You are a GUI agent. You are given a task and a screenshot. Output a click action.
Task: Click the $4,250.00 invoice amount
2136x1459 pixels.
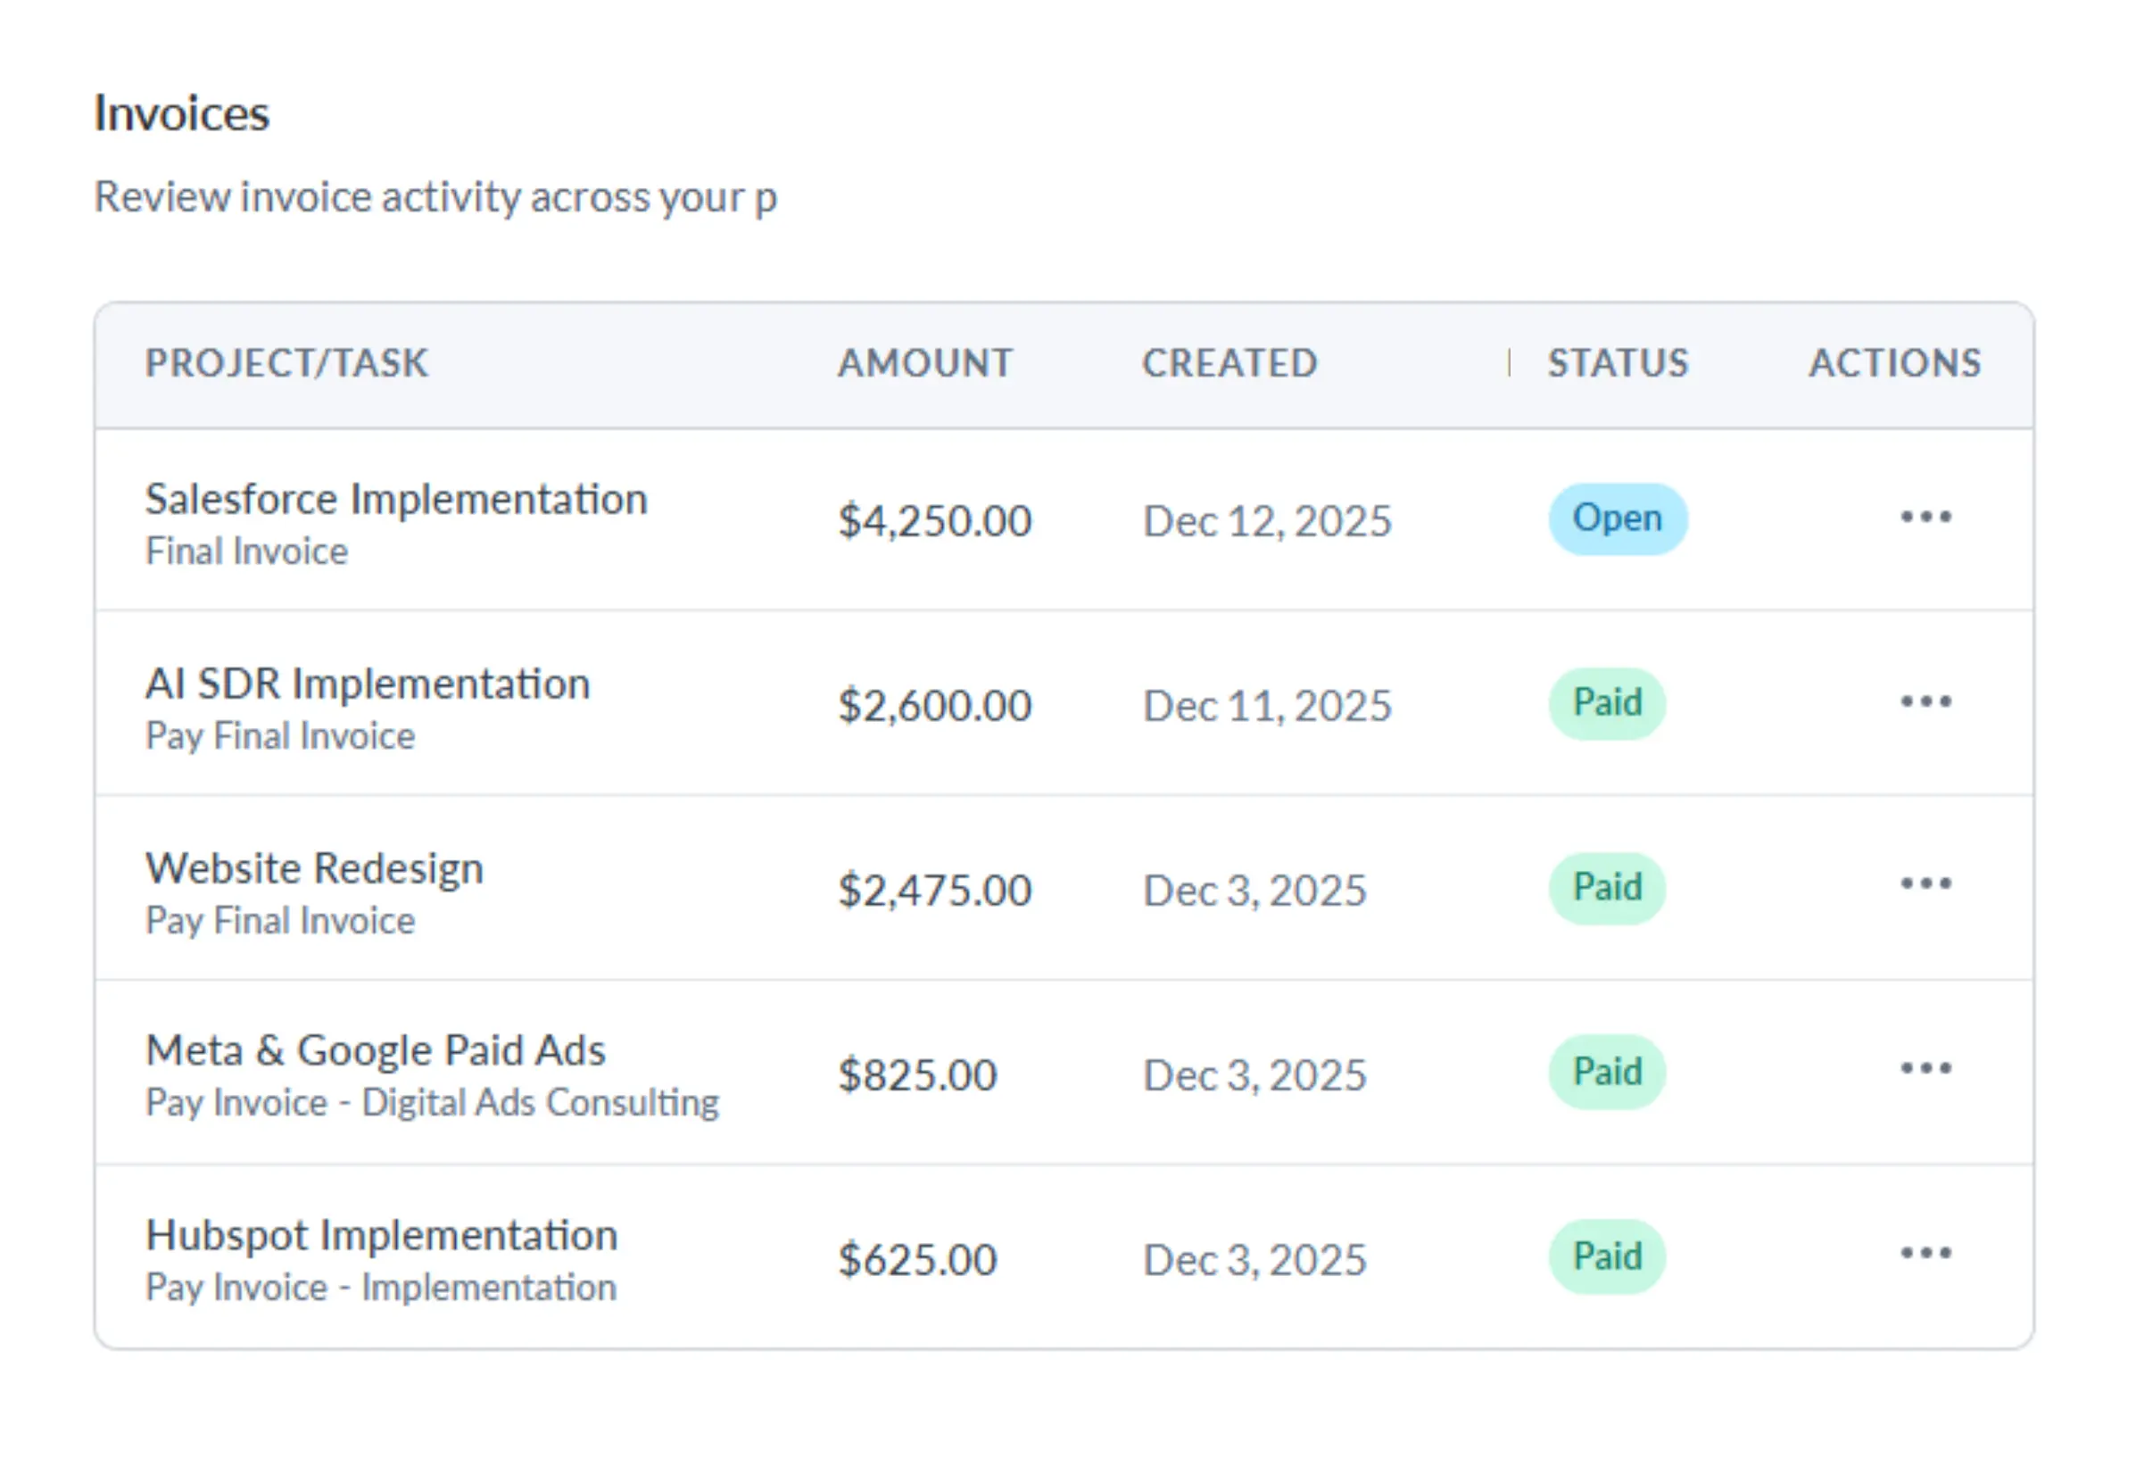click(x=934, y=521)
